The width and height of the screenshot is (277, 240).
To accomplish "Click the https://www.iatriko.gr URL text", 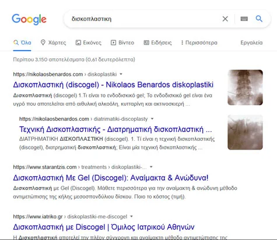I will [38, 217].
